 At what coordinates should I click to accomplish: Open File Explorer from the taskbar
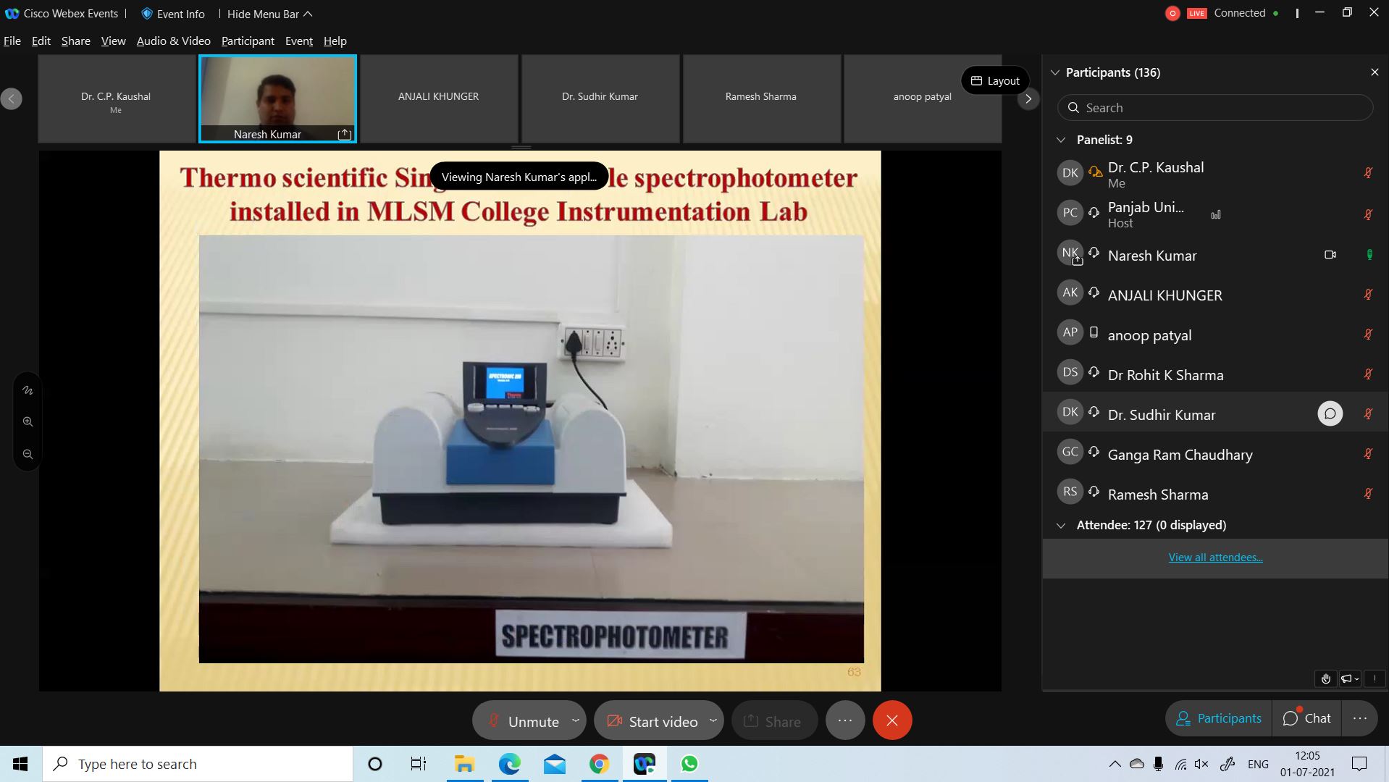[x=464, y=764]
